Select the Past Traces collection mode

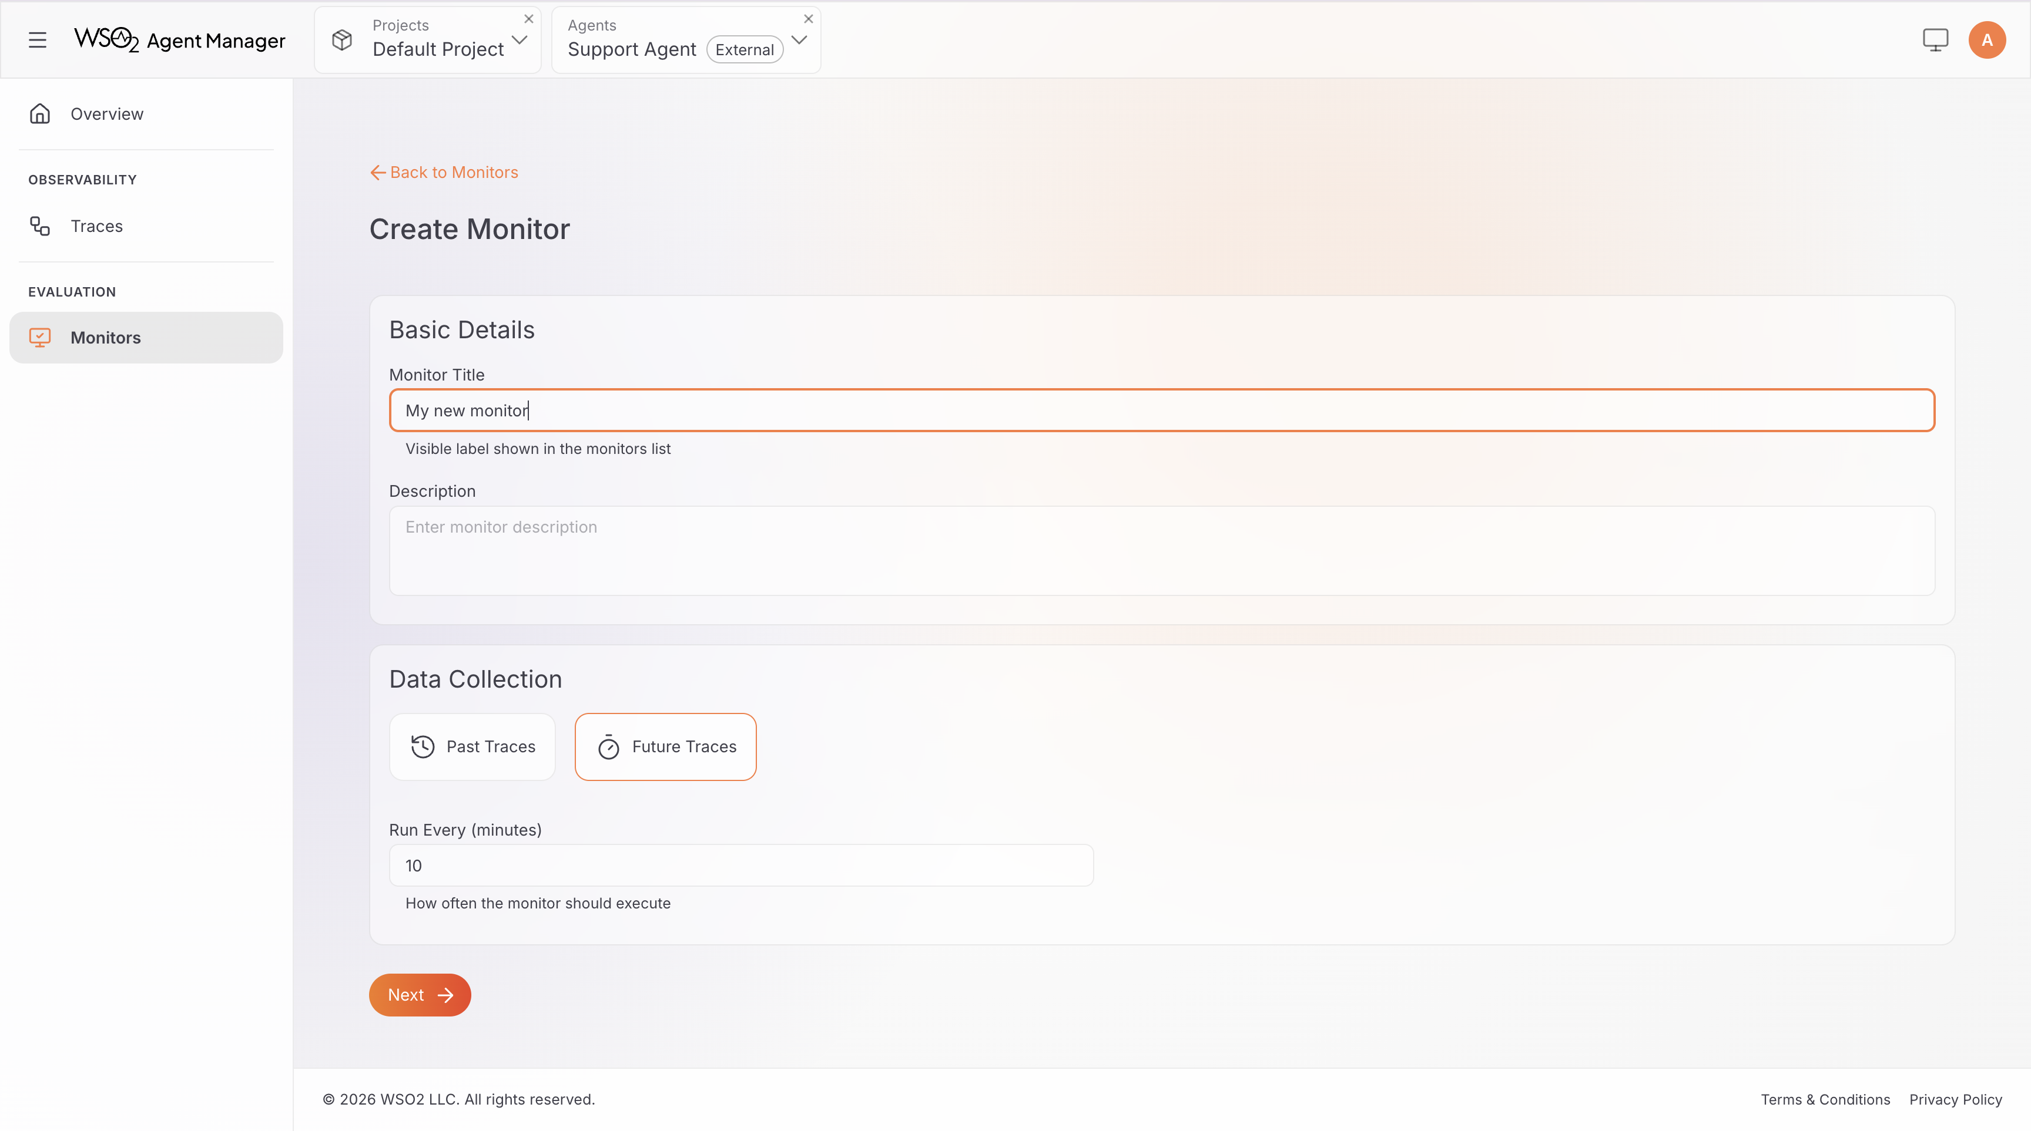coord(472,746)
